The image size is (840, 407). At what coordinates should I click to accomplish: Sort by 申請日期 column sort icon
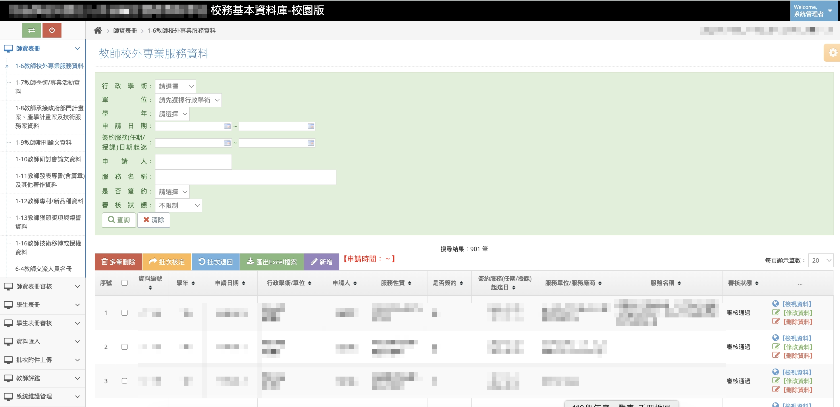tap(244, 284)
